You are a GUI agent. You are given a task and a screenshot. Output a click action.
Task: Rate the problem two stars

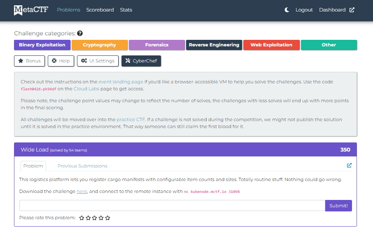tap(88, 218)
